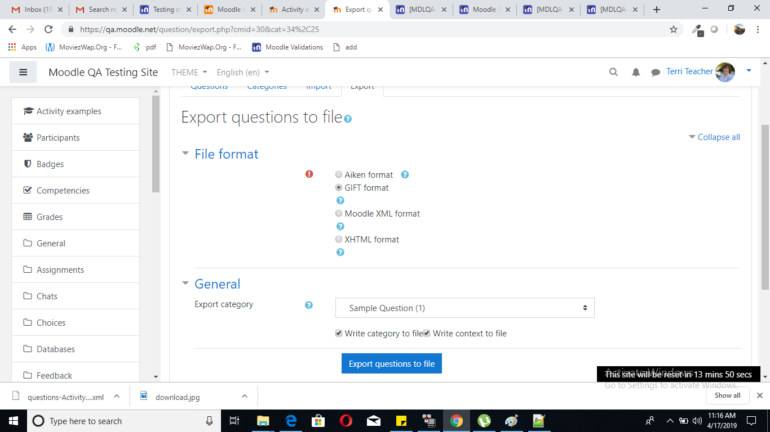The width and height of the screenshot is (770, 432).
Task: Open options arrow for download.jpg
Action: click(x=245, y=396)
